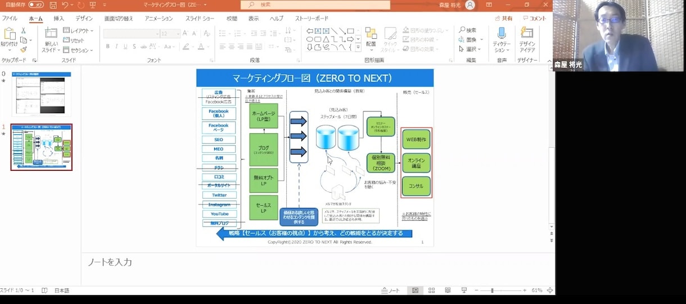Switch to Normal view icon in status bar
686x304 pixels.
tap(415, 291)
